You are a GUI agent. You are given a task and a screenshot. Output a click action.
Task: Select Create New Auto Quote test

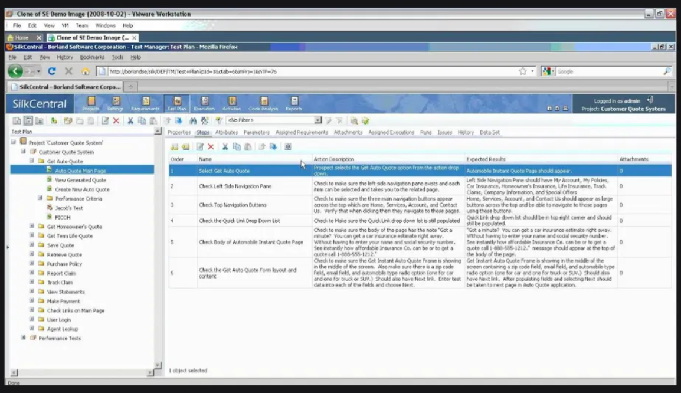[82, 189]
